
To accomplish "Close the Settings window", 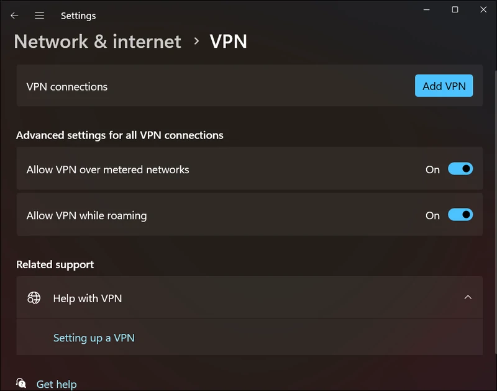I will [483, 10].
